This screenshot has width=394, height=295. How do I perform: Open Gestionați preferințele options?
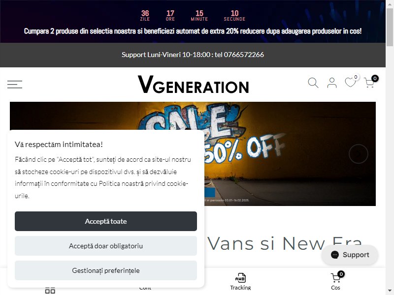106,270
